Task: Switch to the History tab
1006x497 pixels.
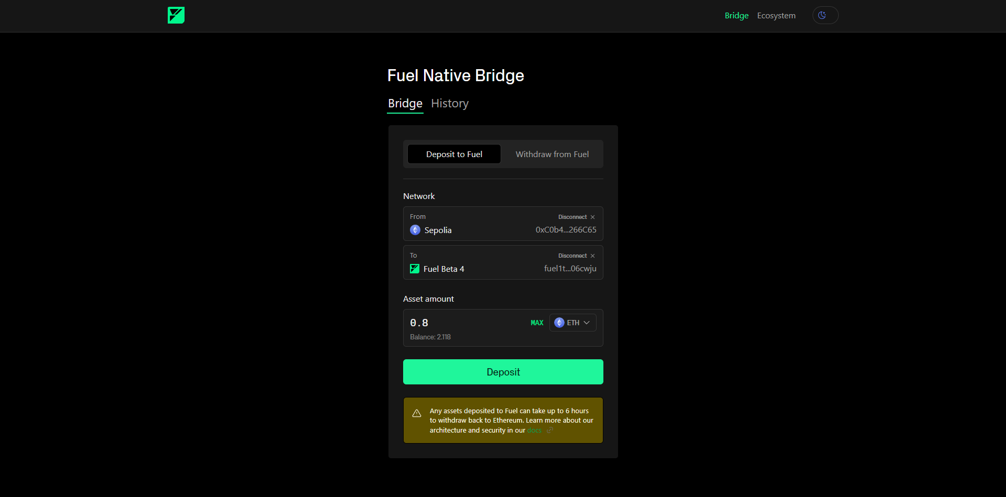Action: [449, 104]
